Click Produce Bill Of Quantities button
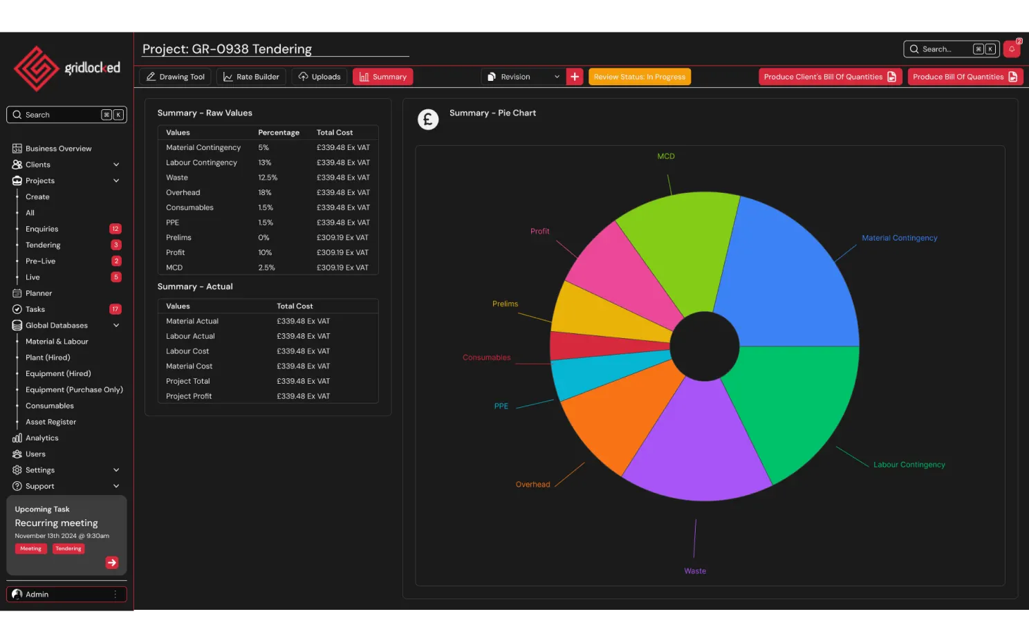 point(965,76)
